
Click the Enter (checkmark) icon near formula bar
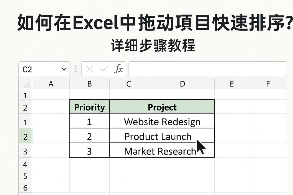click(x=104, y=69)
